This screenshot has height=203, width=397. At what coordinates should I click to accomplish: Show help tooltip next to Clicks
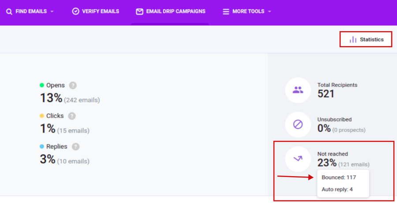click(72, 116)
